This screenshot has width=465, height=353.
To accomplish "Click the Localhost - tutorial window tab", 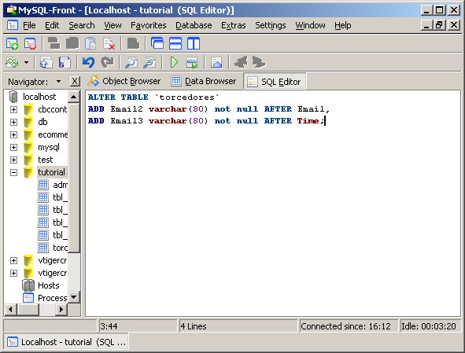I will pyautogui.click(x=66, y=342).
